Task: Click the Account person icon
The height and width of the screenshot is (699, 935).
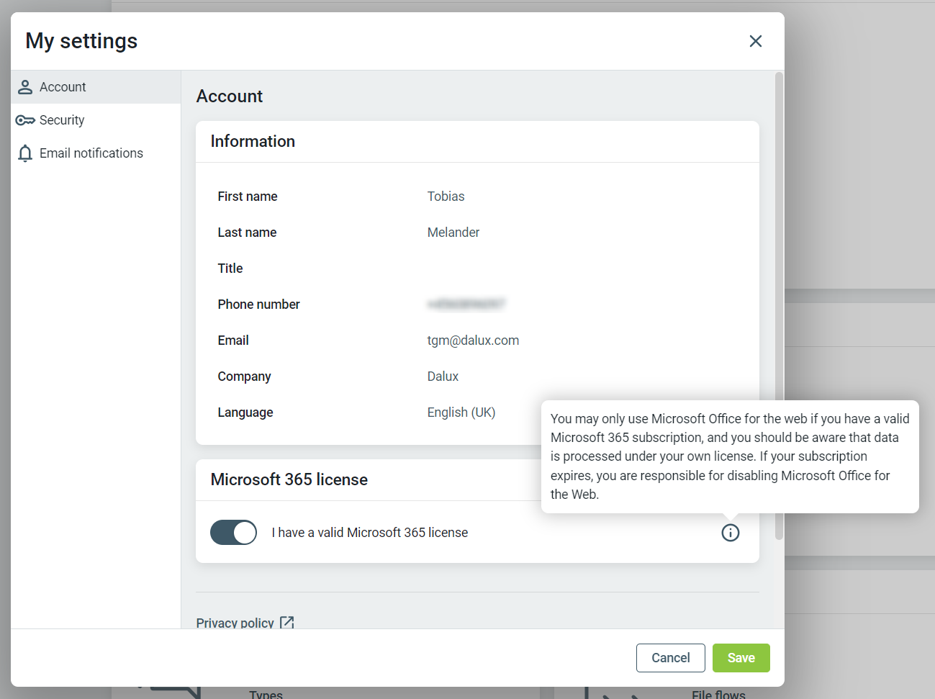Action: [25, 87]
